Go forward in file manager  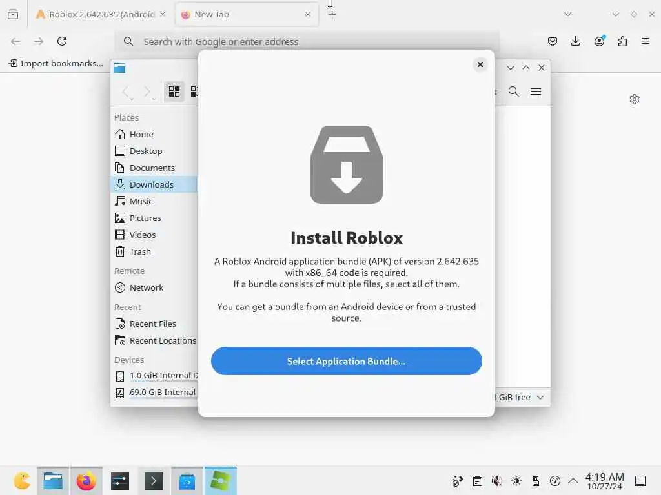[148, 92]
